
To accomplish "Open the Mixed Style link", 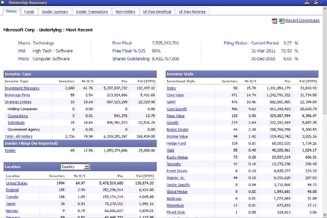I will click(176, 213).
